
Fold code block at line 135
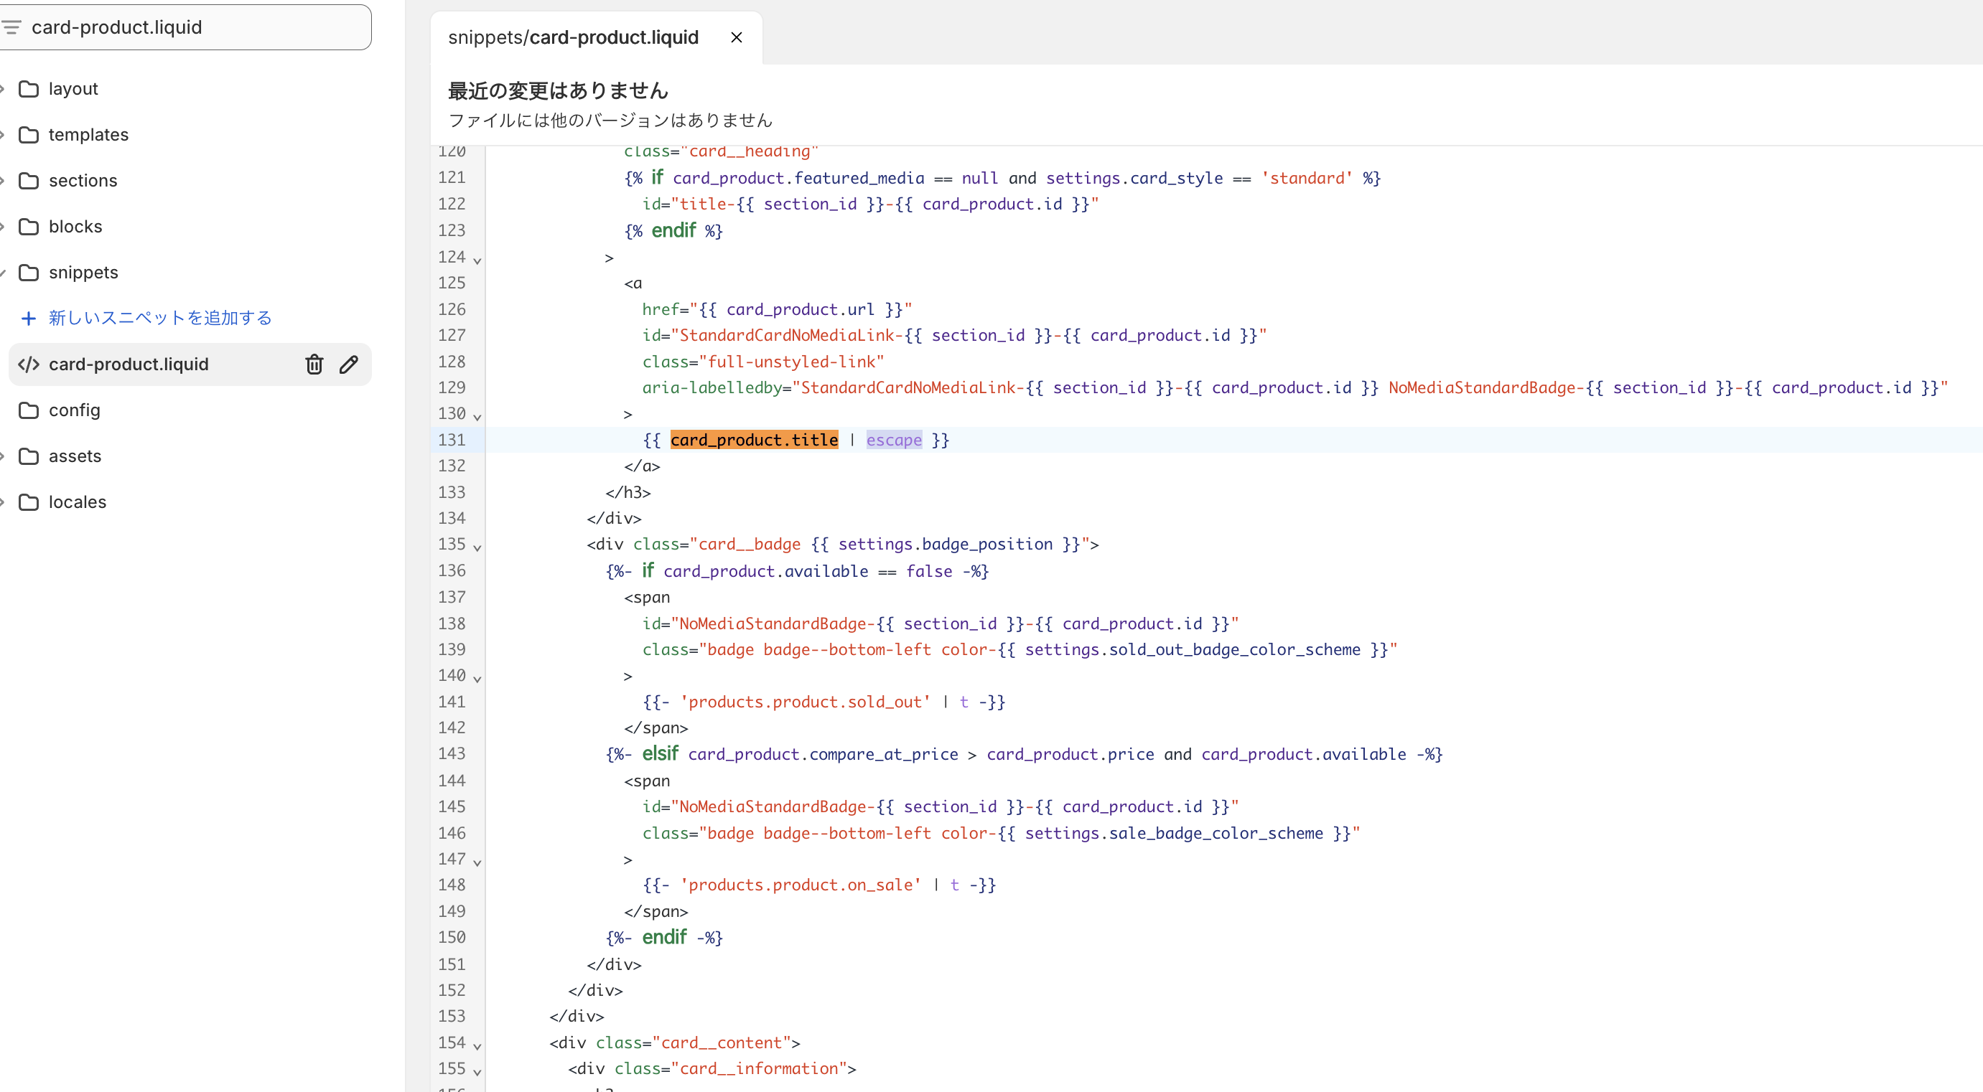click(477, 547)
